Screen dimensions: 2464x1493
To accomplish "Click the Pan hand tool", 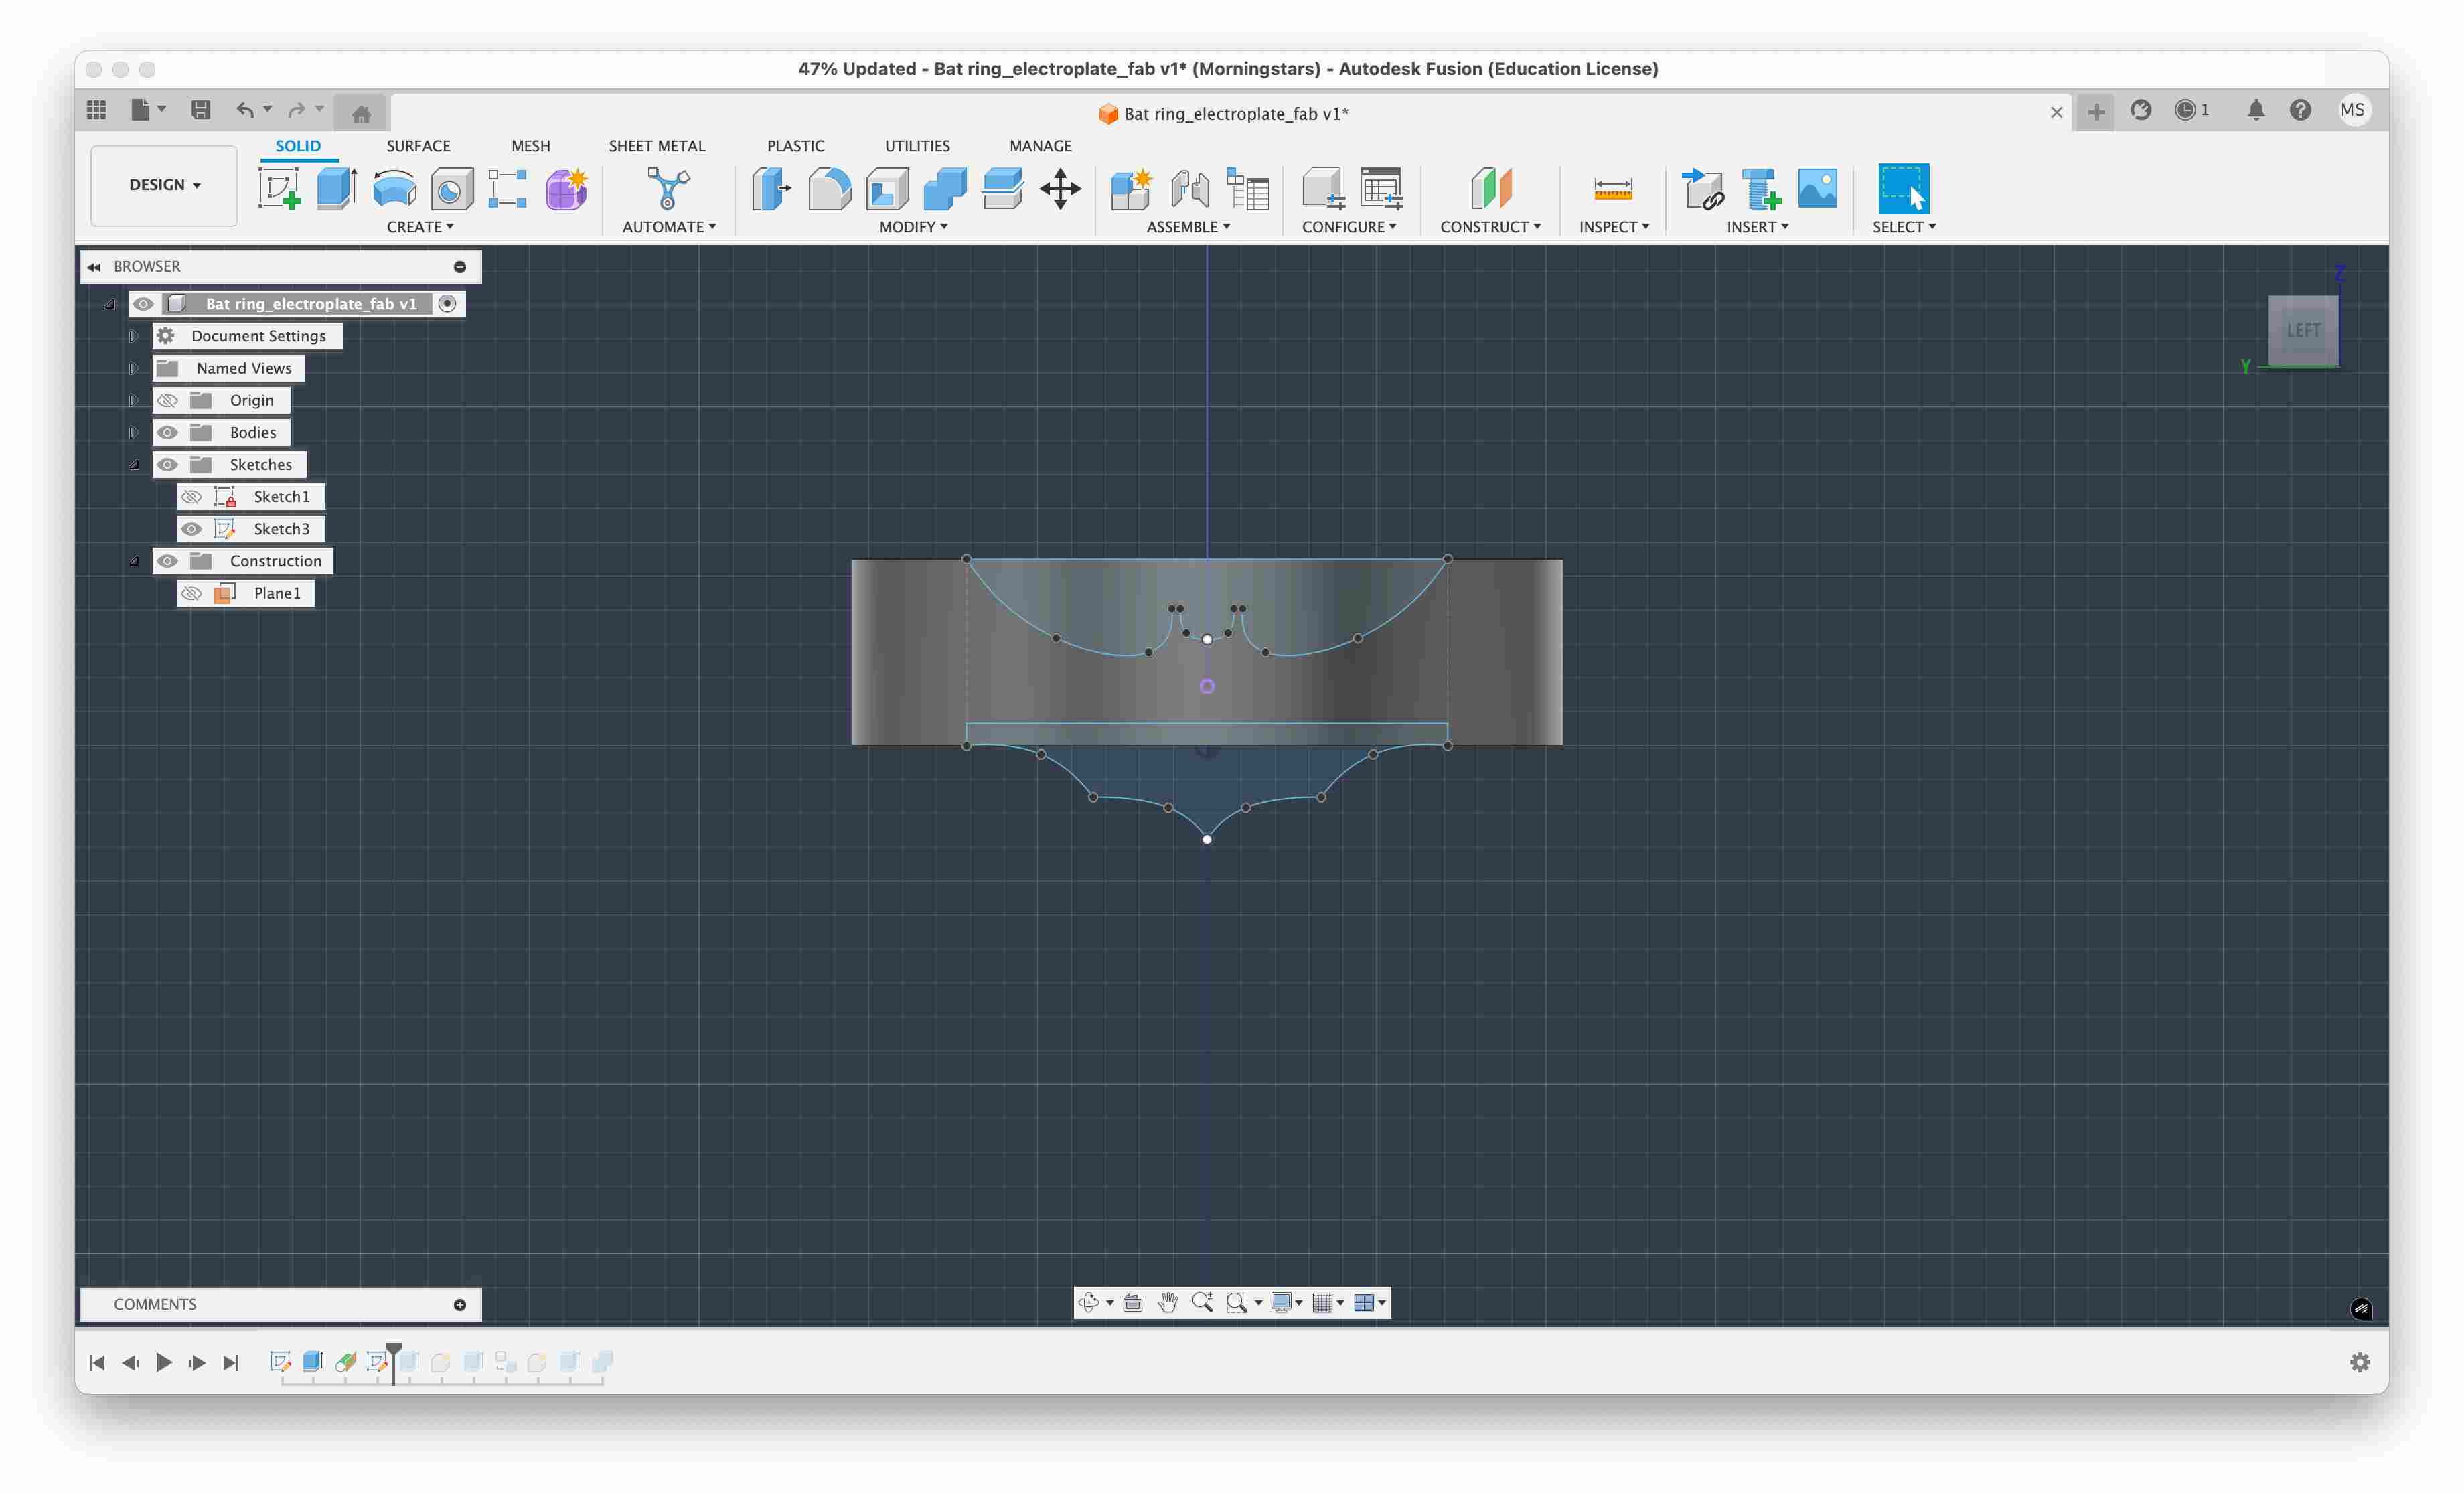I will [1167, 1302].
